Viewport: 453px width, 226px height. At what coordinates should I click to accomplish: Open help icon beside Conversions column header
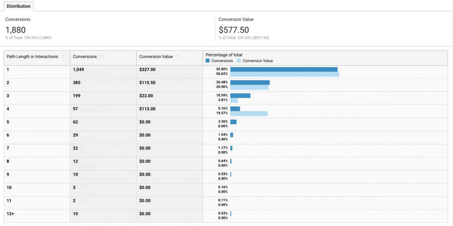click(101, 57)
